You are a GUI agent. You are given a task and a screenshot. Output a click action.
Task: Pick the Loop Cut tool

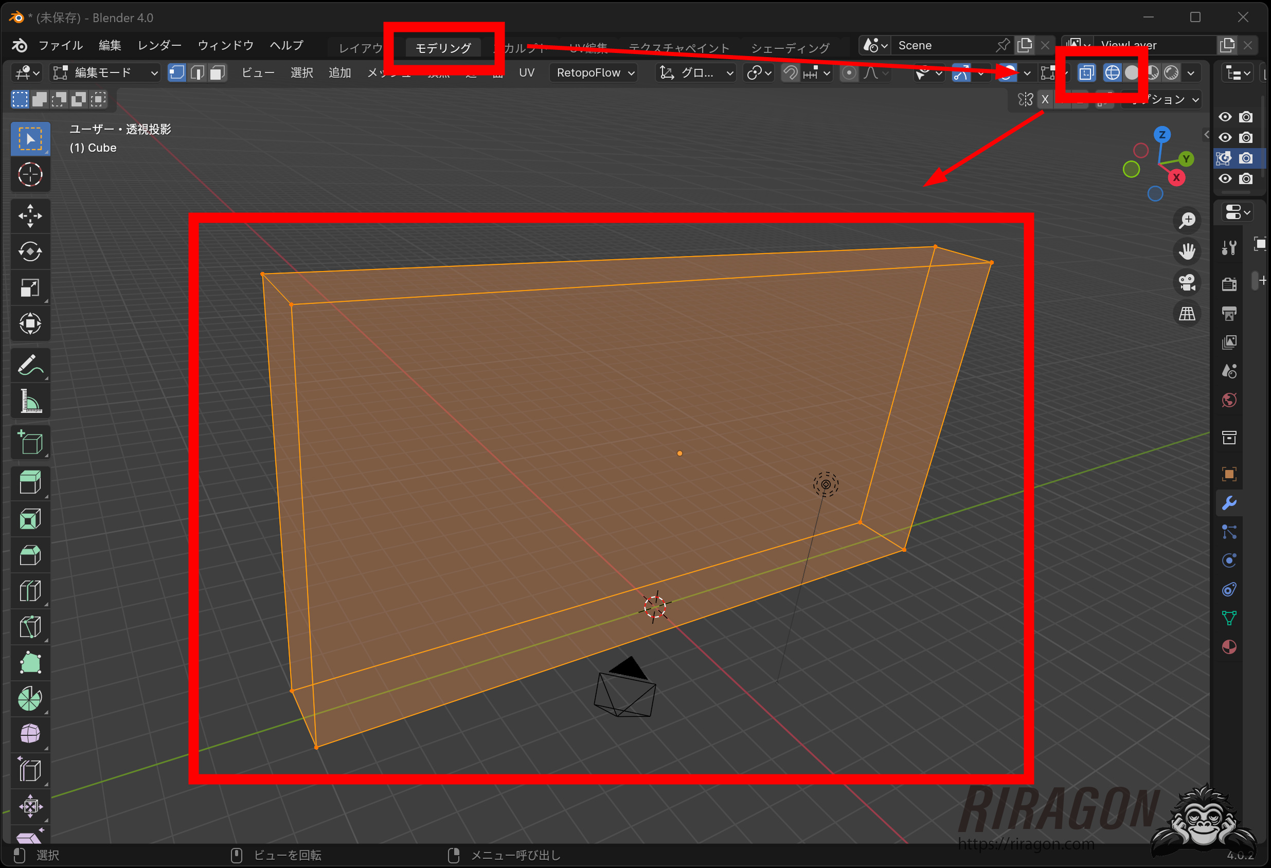(x=30, y=591)
